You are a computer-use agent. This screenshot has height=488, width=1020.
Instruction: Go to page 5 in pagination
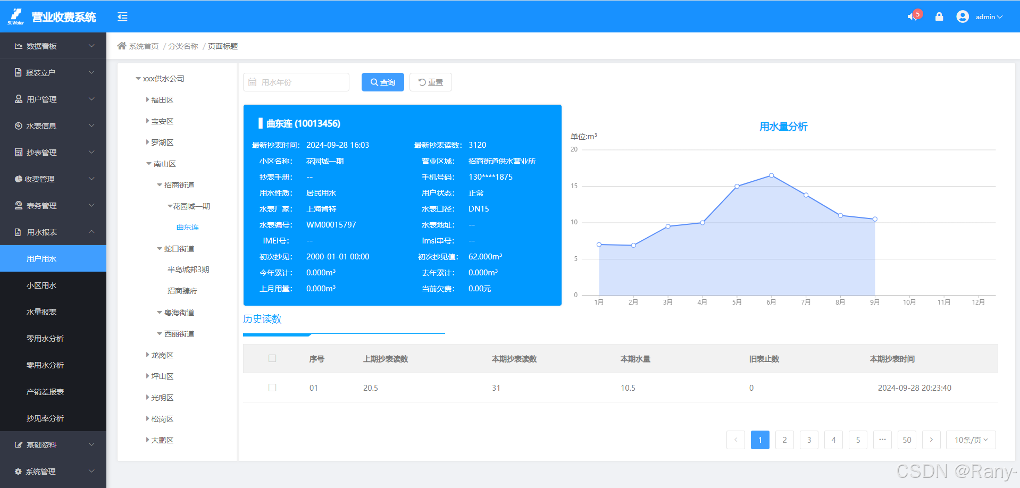858,440
